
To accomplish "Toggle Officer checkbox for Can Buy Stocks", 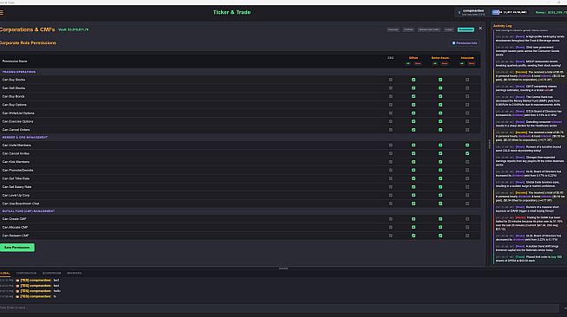I will click(414, 80).
